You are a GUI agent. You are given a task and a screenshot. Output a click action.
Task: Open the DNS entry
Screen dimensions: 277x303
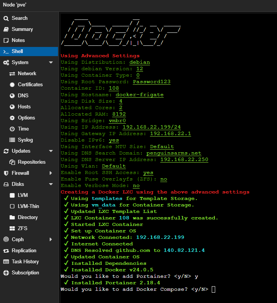coord(29,96)
